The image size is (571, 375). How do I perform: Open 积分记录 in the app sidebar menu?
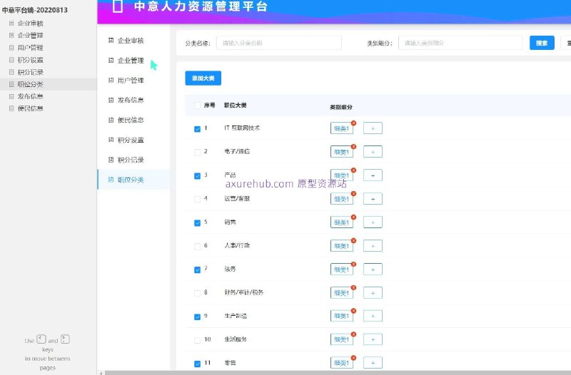[x=133, y=160]
